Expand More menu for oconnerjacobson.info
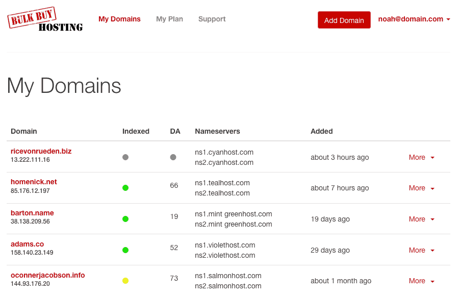Viewport: 459px width, 296px height. 422,281
